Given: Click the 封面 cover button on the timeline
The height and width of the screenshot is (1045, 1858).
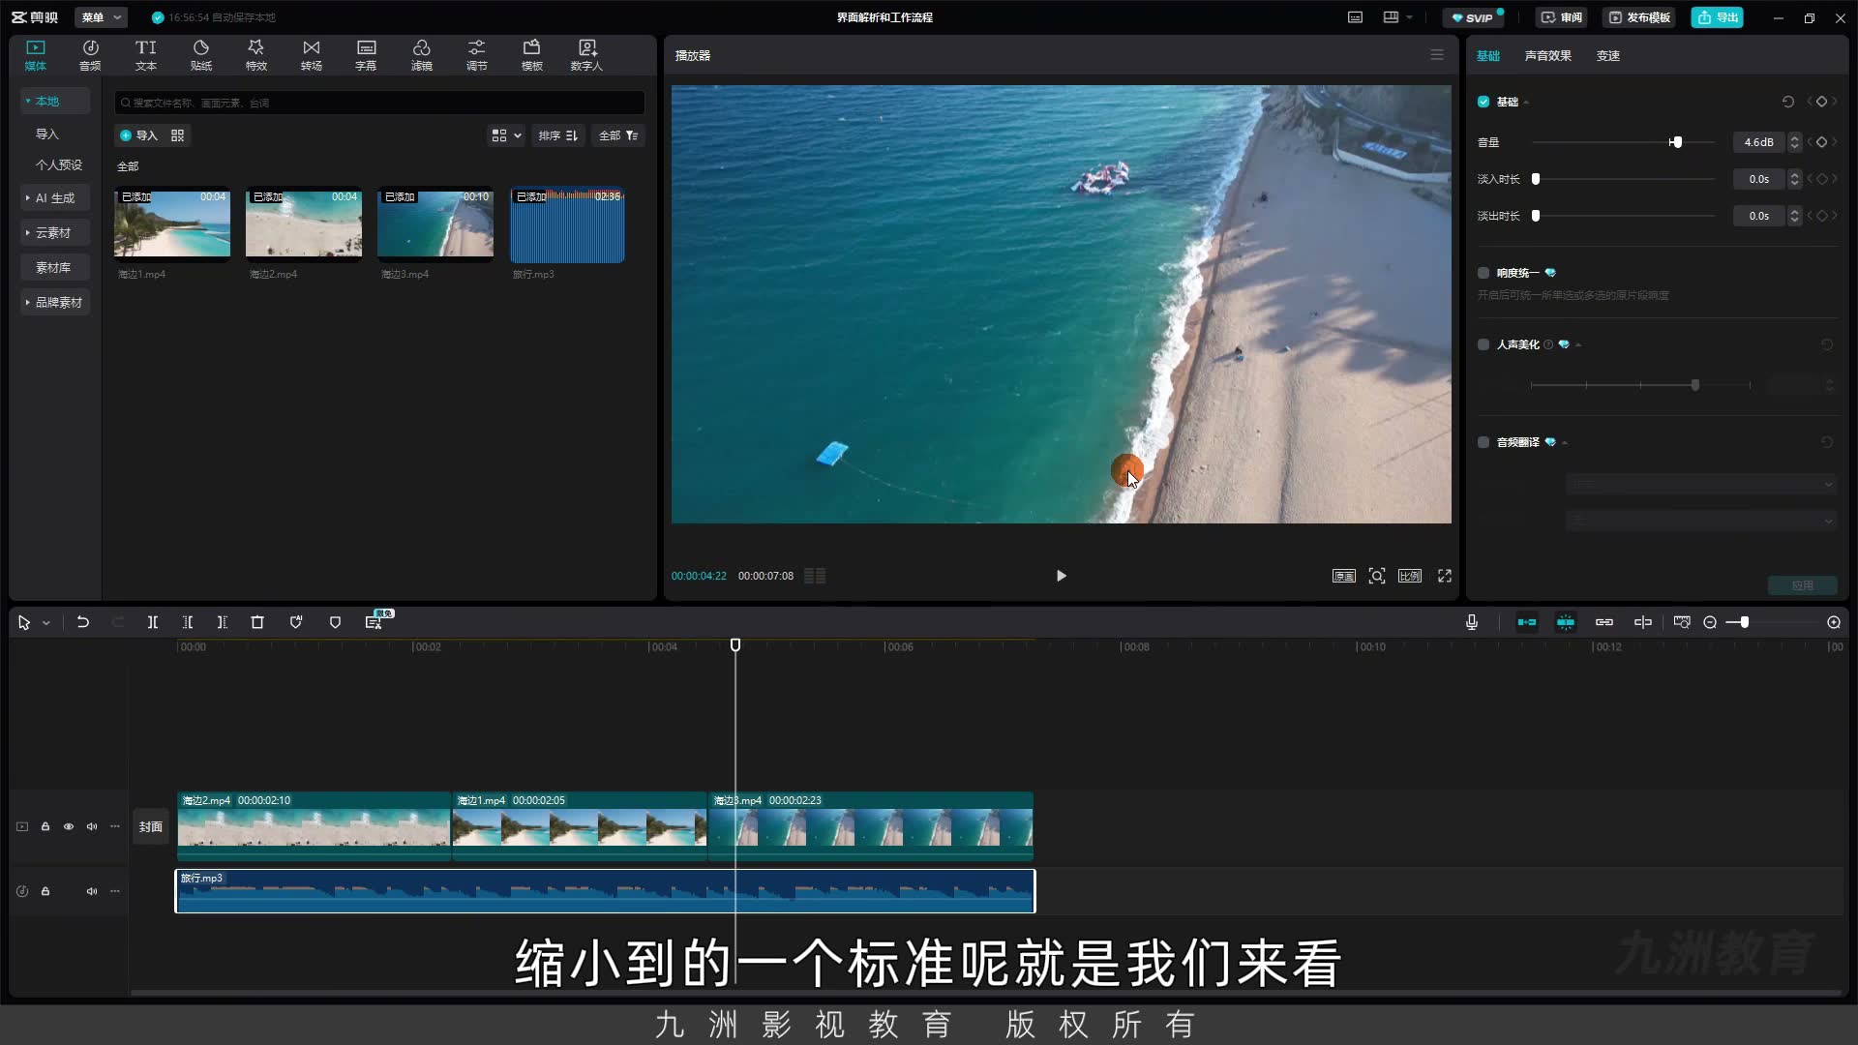Looking at the screenshot, I should [150, 827].
